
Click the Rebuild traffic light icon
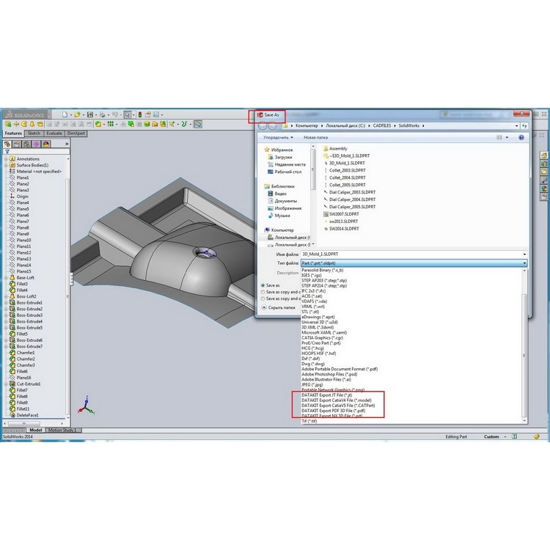[139, 114]
